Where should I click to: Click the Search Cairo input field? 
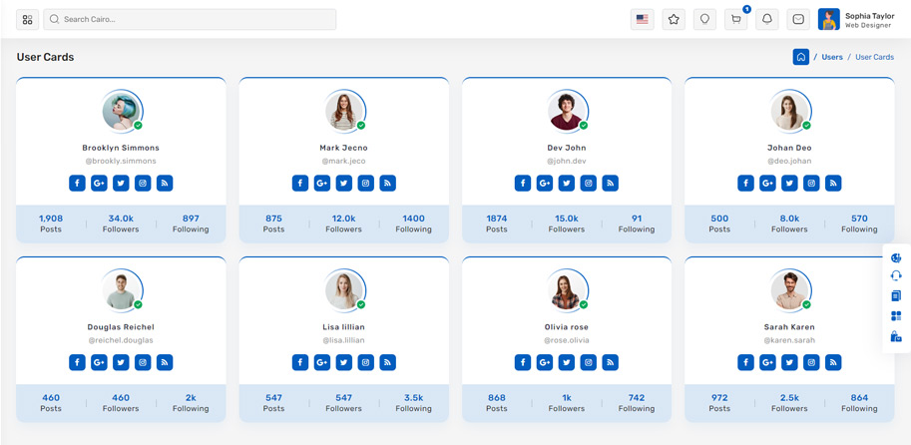190,19
